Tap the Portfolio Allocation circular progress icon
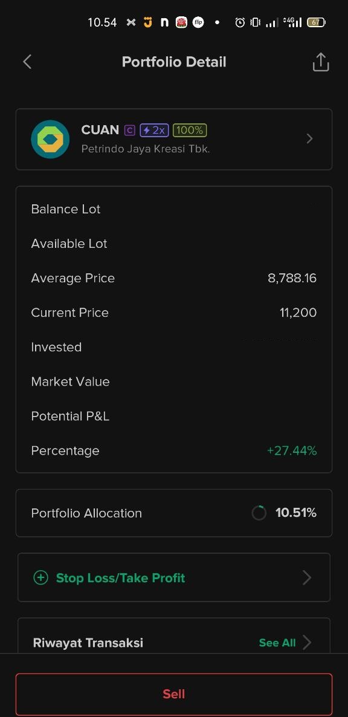This screenshot has height=717, width=348. click(259, 513)
